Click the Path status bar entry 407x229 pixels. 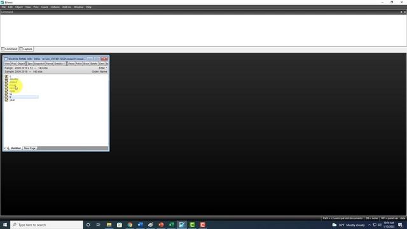click(343, 218)
